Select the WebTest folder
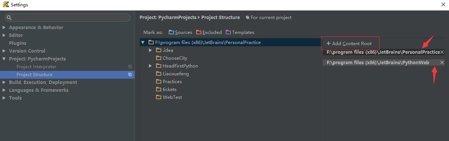Viewport: 449px width, 141px height. pos(172,97)
